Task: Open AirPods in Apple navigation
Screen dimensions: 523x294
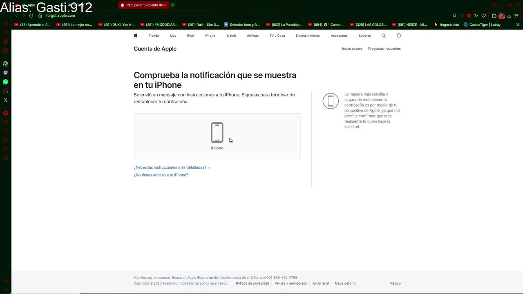Action: click(253, 36)
